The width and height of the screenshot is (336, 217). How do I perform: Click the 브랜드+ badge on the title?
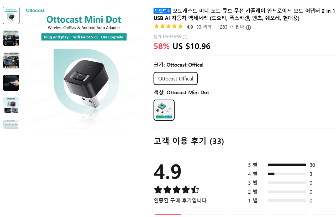(162, 11)
